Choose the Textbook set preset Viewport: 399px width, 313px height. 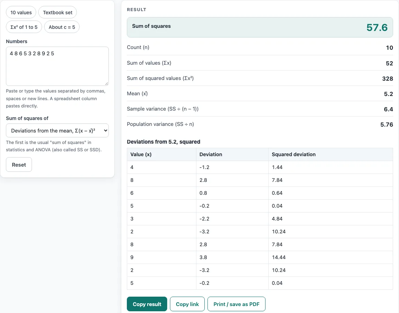point(57,13)
